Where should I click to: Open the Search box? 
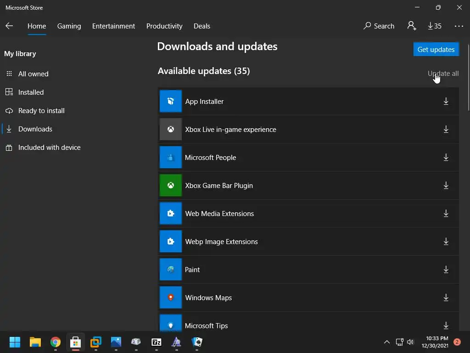pos(379,26)
